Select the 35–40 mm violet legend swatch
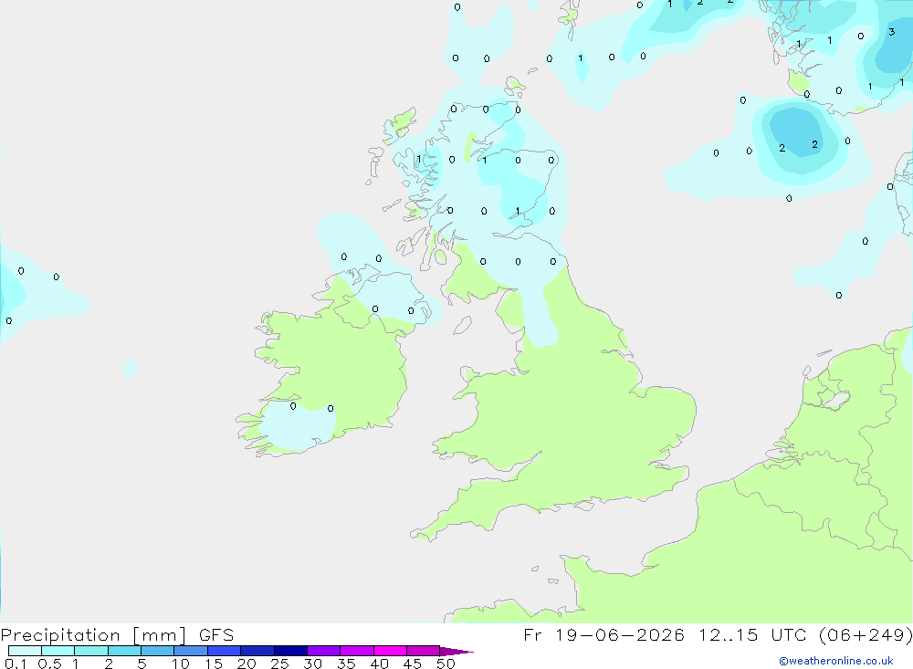The height and width of the screenshot is (669, 913). pyautogui.click(x=357, y=651)
